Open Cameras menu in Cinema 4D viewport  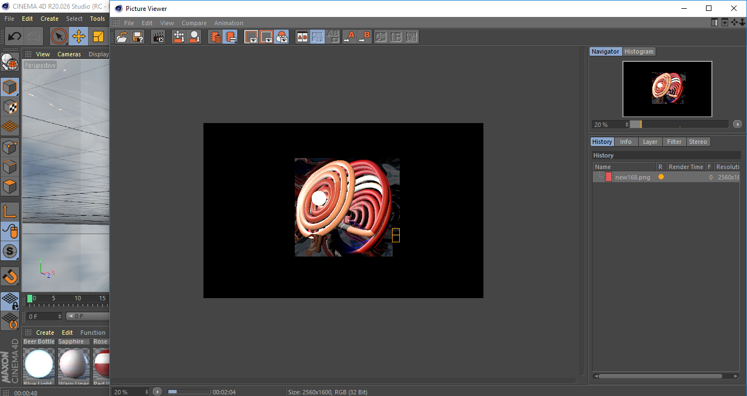[x=69, y=54]
